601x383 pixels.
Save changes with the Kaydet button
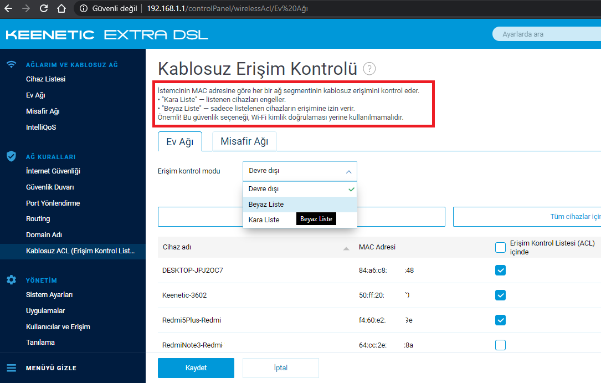[196, 368]
